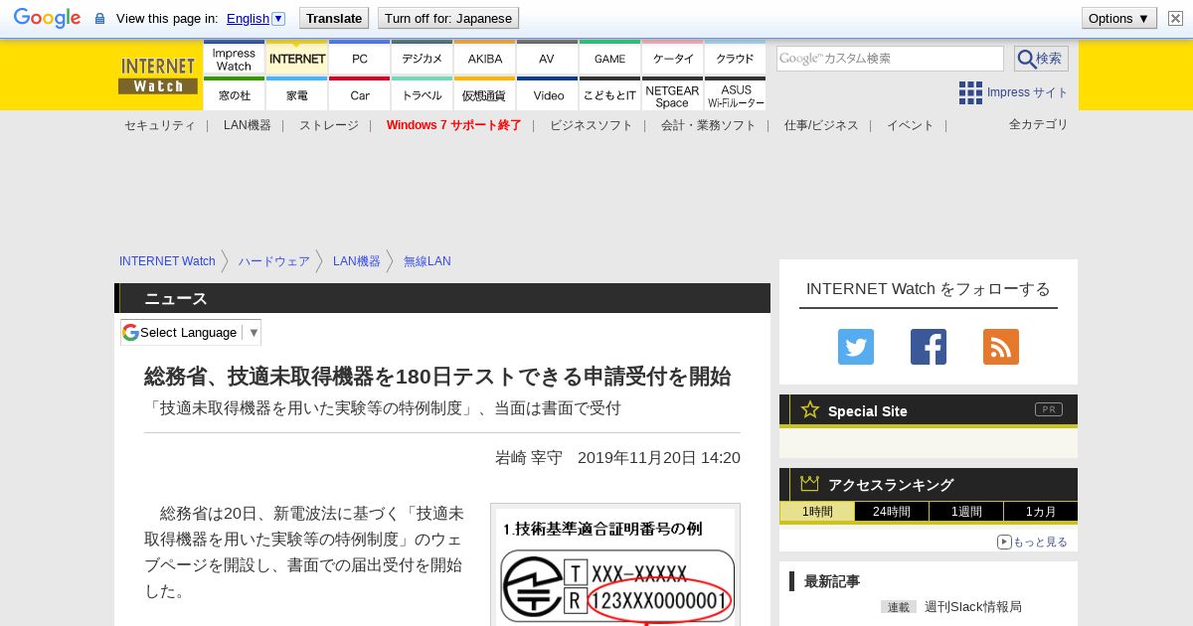Close the Google Translate bar
Screen dimensions: 1193x626
pos(1175,18)
